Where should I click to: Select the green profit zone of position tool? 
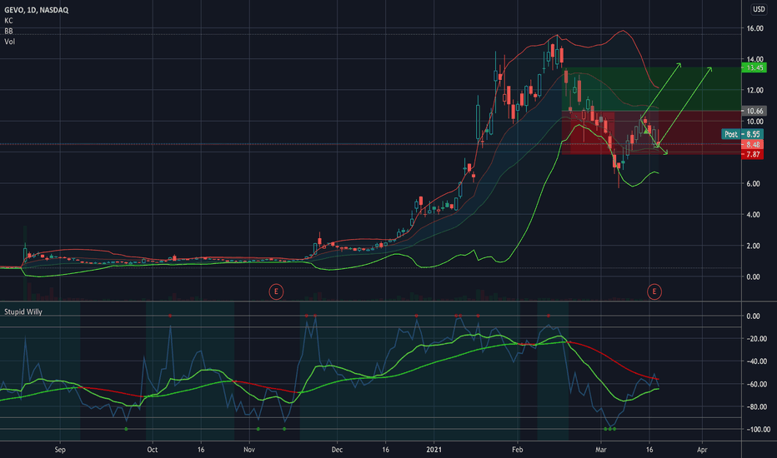(x=651, y=89)
